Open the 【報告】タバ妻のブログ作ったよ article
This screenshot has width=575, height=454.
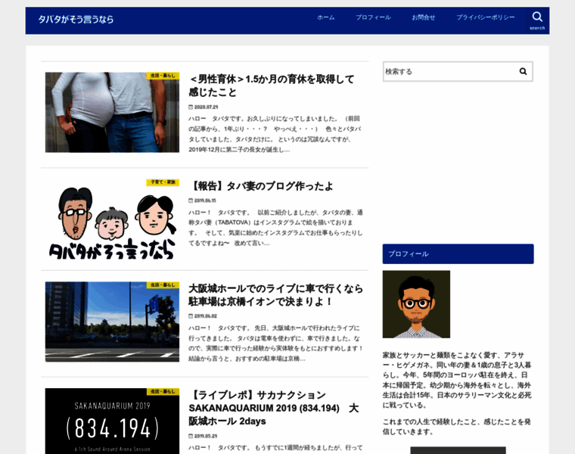(261, 186)
